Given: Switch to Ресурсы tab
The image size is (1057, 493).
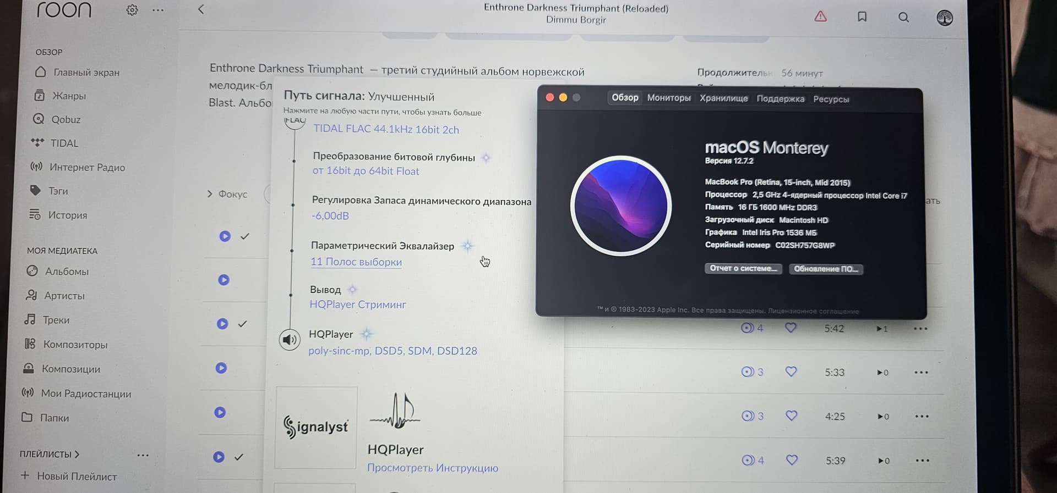Looking at the screenshot, I should coord(831,99).
